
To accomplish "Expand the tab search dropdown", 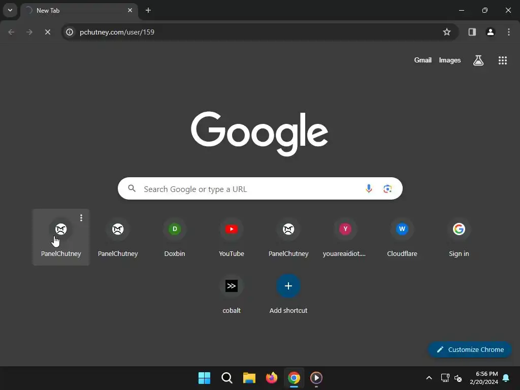I will (x=10, y=10).
